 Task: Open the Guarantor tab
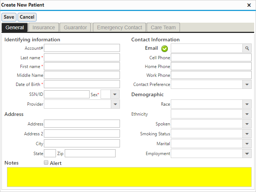[x=75, y=27]
